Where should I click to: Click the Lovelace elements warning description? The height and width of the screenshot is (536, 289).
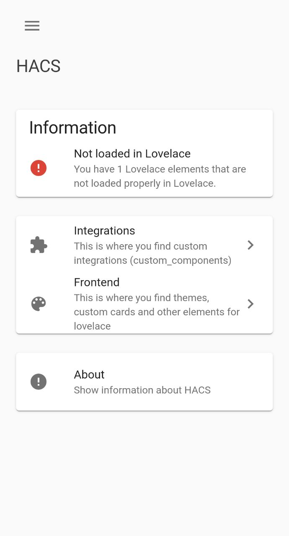point(160,176)
